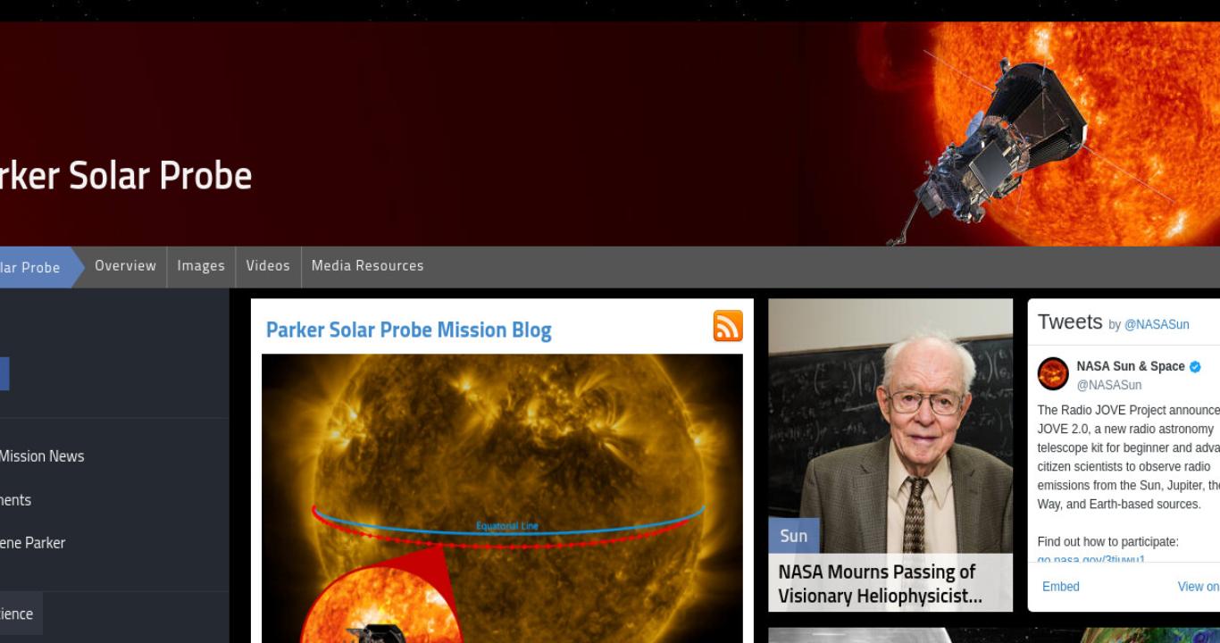This screenshot has height=643, width=1220.
Task: Open the go.nasa.gov link in the tweet
Action: tap(1090, 559)
